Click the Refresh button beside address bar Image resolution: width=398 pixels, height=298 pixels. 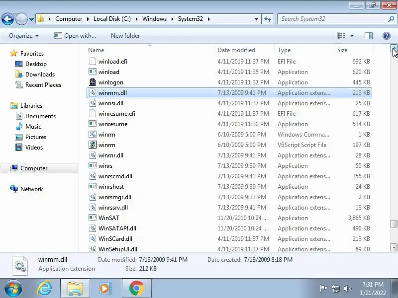pos(268,19)
